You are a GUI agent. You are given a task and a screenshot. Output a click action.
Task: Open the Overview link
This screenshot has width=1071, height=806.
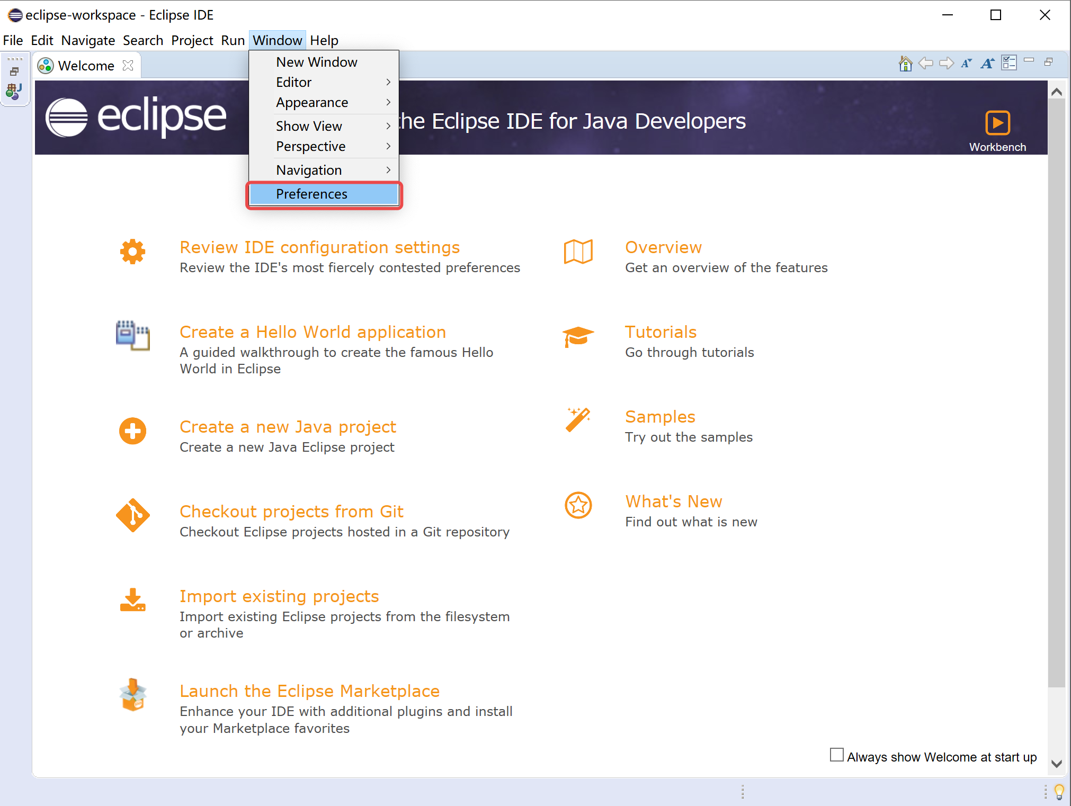(x=663, y=247)
